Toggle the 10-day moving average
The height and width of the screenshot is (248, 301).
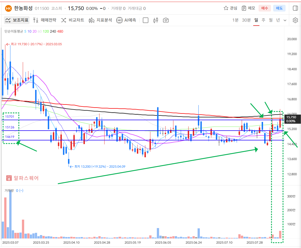pos(30,31)
